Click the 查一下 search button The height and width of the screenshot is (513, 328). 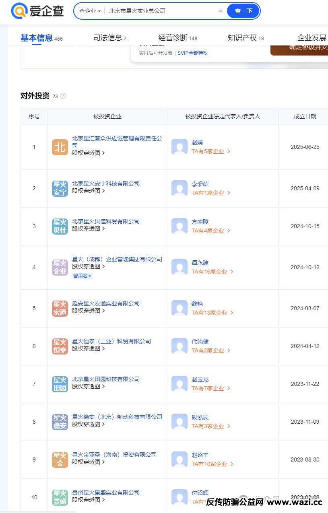click(x=243, y=11)
